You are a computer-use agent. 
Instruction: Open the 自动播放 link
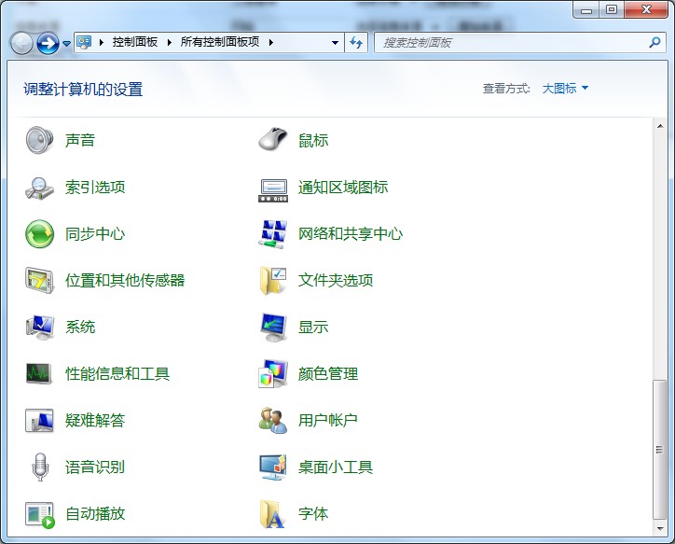(95, 513)
